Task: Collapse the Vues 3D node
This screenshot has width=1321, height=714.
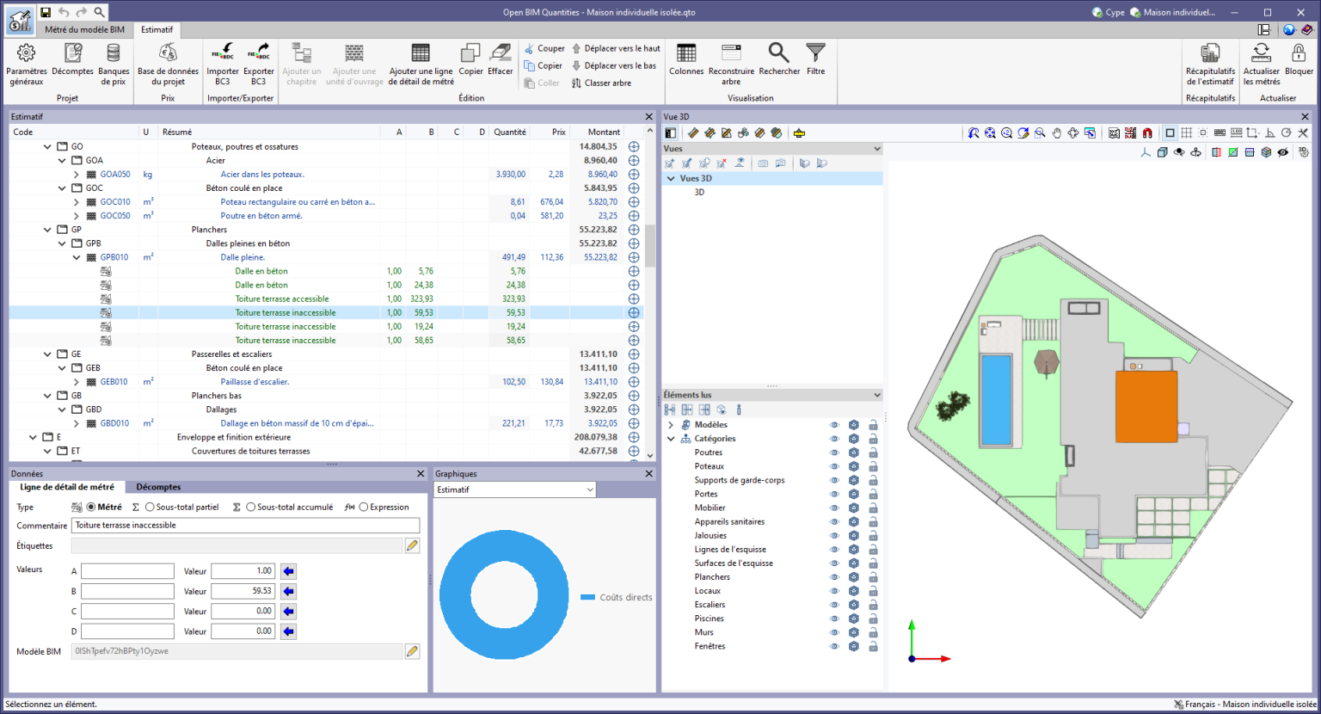Action: click(x=671, y=179)
